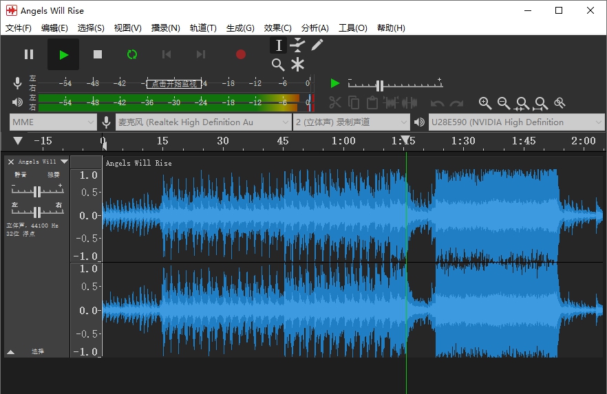Click the 1:30 mark on the timeline ruler
The width and height of the screenshot is (607, 394).
(463, 141)
